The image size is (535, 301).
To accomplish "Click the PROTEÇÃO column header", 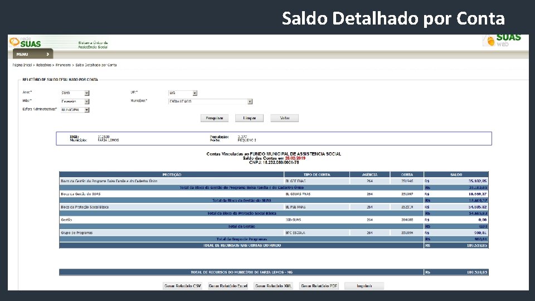I will (x=172, y=174).
